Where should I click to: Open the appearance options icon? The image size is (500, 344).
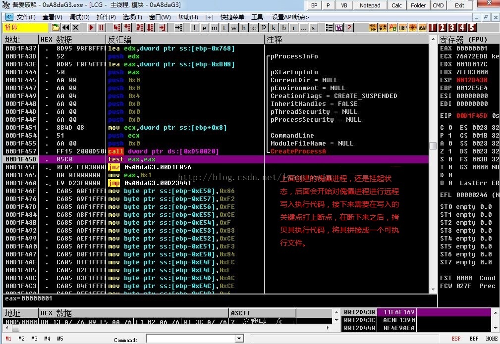339,28
